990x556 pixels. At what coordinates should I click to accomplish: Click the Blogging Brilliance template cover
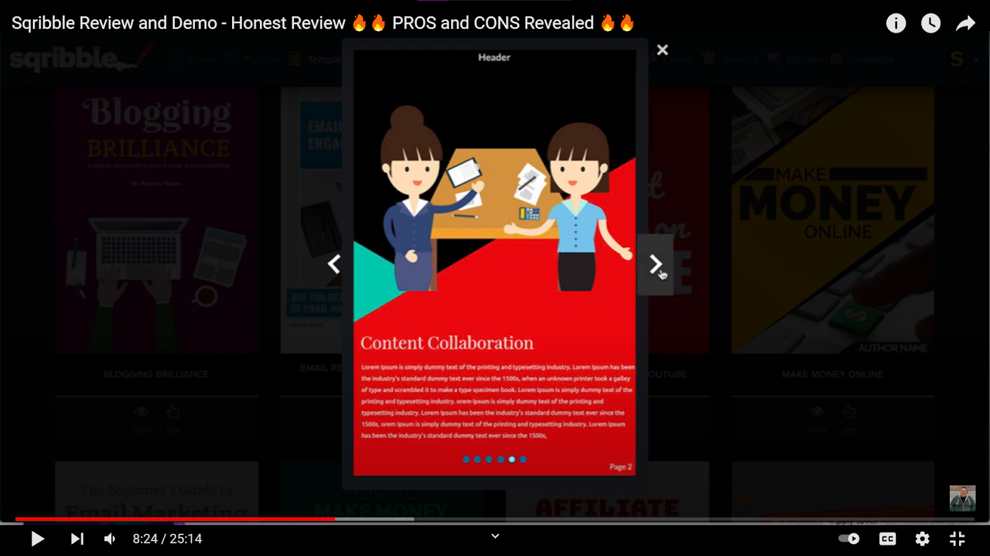[x=157, y=221]
